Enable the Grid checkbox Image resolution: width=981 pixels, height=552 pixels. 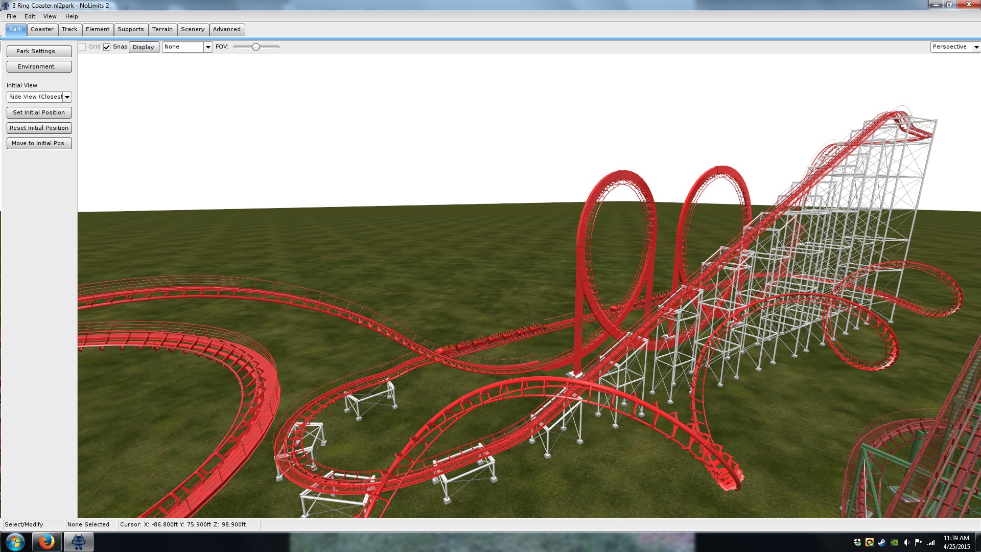click(82, 47)
